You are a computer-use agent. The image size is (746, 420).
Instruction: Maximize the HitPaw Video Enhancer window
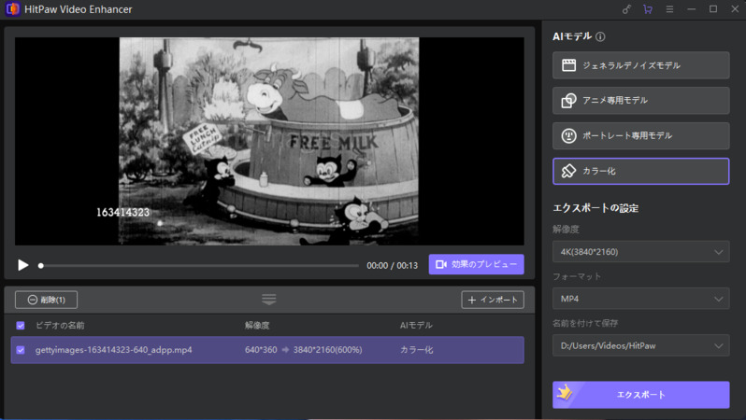tap(713, 9)
